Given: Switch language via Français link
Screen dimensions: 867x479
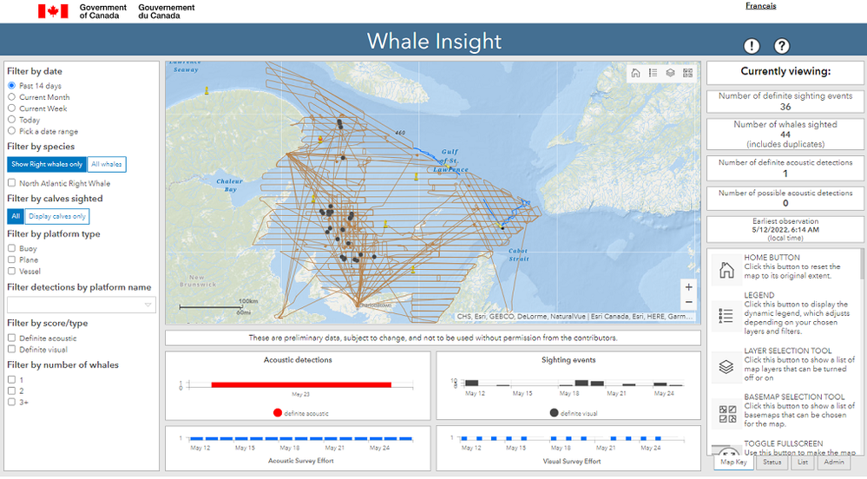Looking at the screenshot, I should [x=761, y=6].
